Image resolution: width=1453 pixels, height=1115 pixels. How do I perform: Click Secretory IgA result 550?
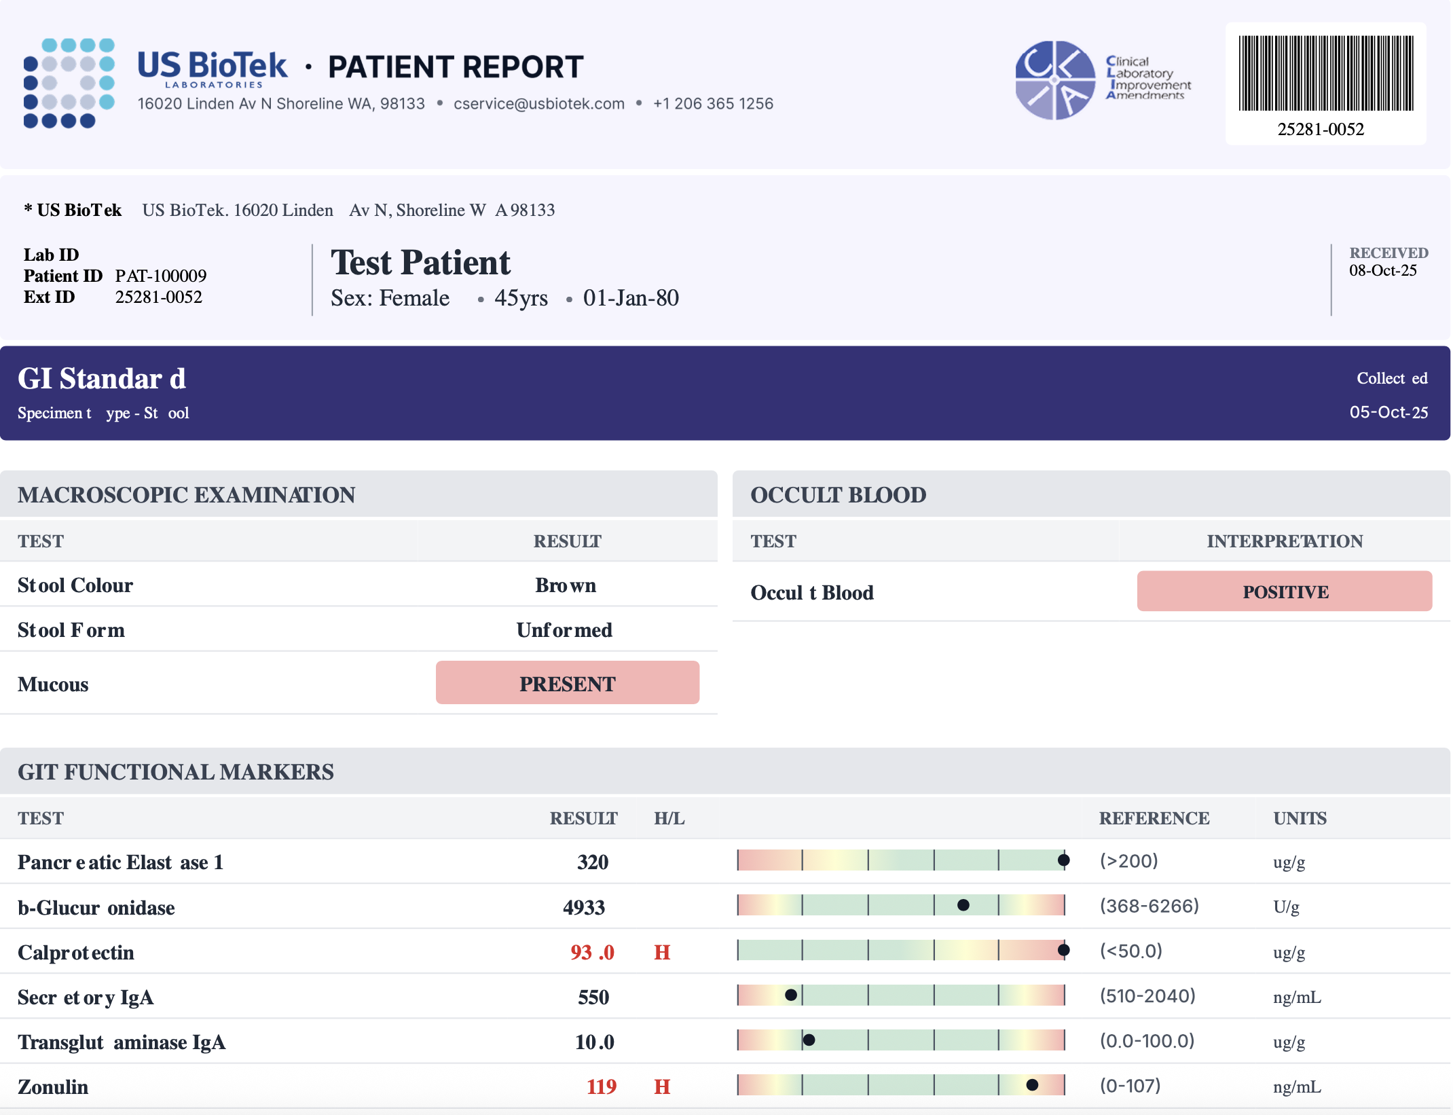593,997
